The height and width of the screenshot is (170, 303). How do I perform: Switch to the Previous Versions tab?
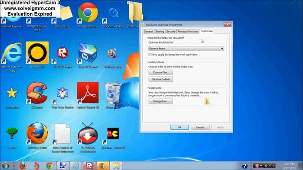tap(188, 32)
